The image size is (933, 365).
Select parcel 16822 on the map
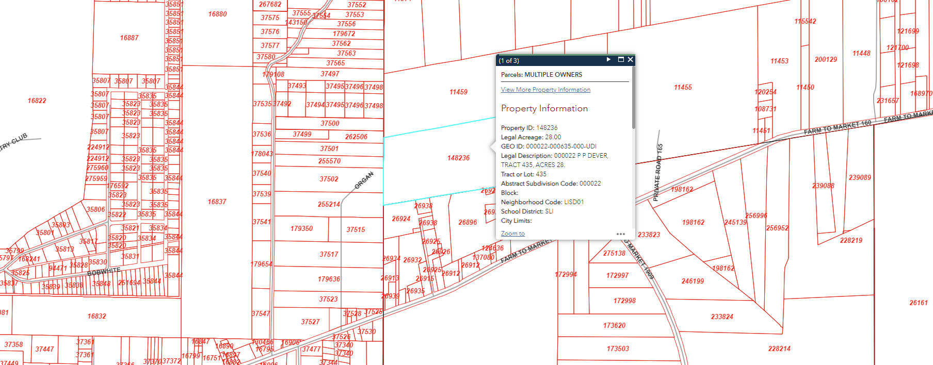pos(37,101)
